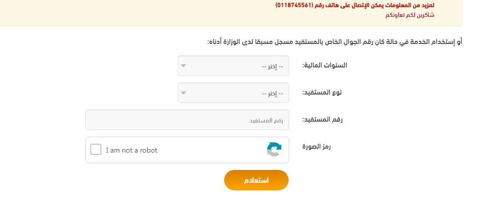
Task: Click the gray arrow of نوع المستفيد select
Action: coord(183,93)
